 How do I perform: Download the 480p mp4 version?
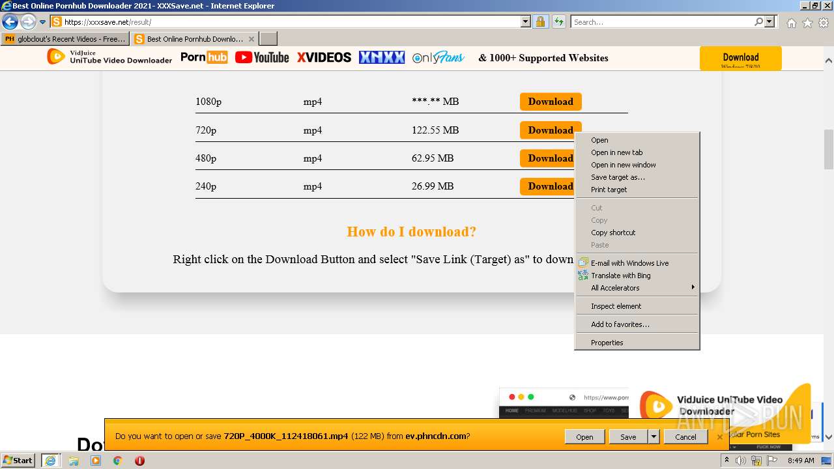click(x=547, y=158)
